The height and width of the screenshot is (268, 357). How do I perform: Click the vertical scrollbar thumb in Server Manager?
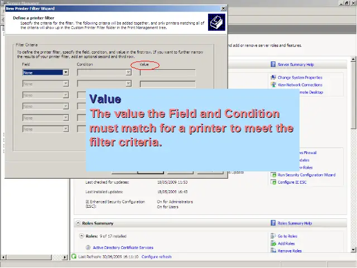click(353, 95)
